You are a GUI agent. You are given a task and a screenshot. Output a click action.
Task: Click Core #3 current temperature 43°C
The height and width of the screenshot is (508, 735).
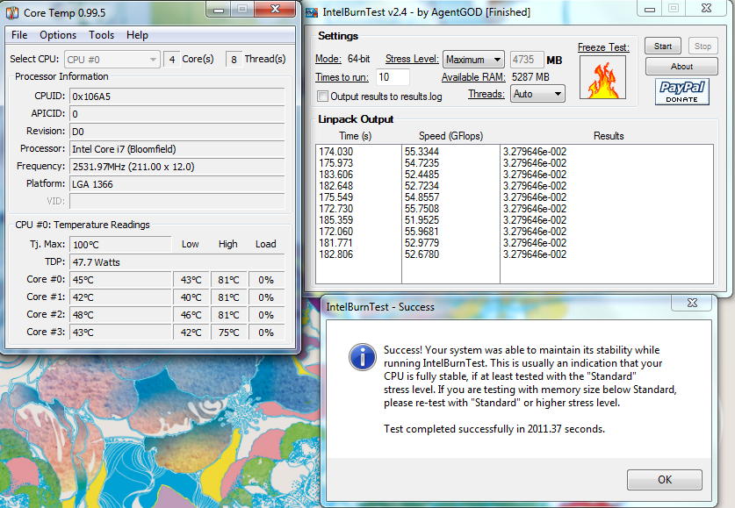coord(120,333)
